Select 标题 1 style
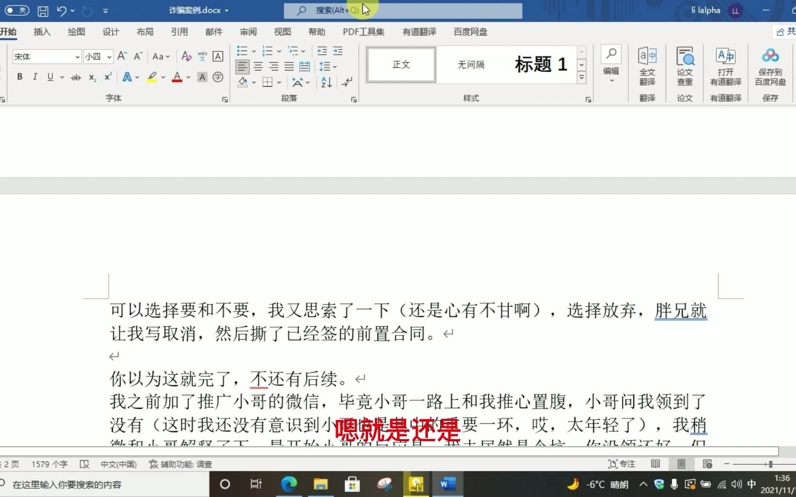 541,64
